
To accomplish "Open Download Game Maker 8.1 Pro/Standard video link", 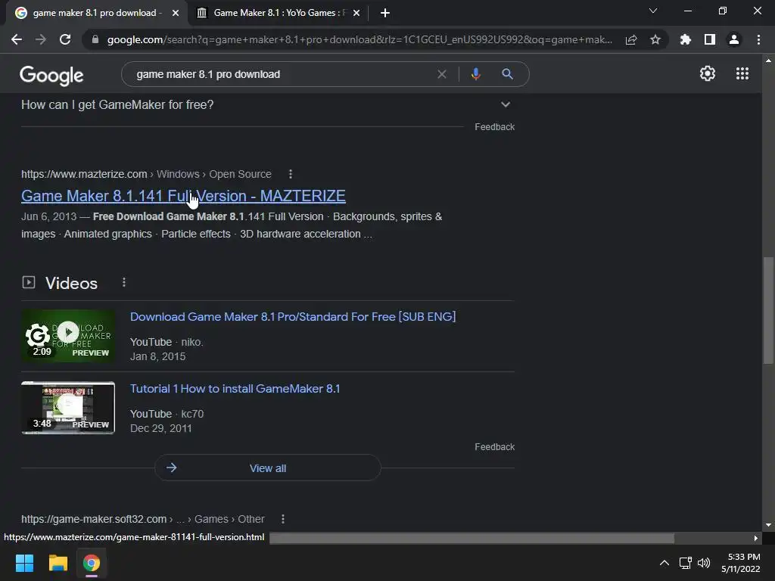I will [x=293, y=317].
